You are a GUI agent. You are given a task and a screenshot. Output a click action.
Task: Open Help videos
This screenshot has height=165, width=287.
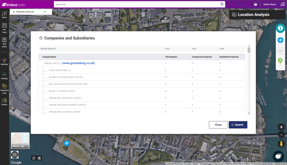pos(4,43)
